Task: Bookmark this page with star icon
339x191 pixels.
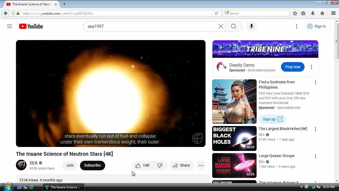Action: [x=295, y=13]
